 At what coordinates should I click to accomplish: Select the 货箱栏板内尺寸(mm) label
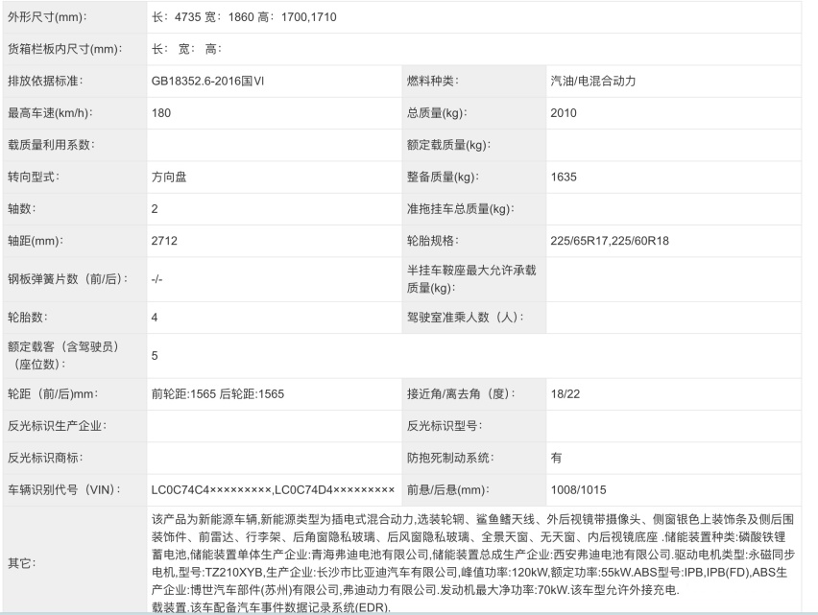coord(65,49)
